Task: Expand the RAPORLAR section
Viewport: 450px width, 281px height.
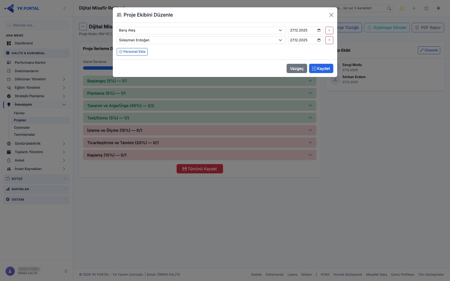Action: click(x=37, y=189)
